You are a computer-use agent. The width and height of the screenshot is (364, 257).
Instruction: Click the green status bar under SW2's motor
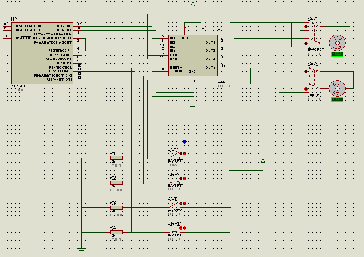(x=337, y=99)
